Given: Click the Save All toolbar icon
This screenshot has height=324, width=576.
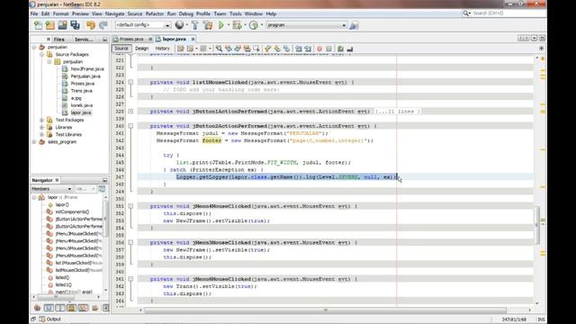Looking at the screenshot, I should [76, 25].
